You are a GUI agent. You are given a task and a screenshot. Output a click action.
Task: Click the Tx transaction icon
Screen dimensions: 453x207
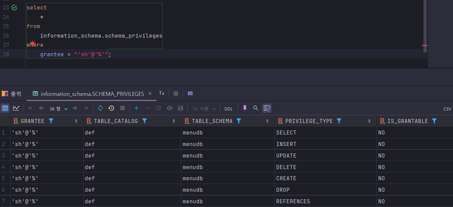(162, 94)
